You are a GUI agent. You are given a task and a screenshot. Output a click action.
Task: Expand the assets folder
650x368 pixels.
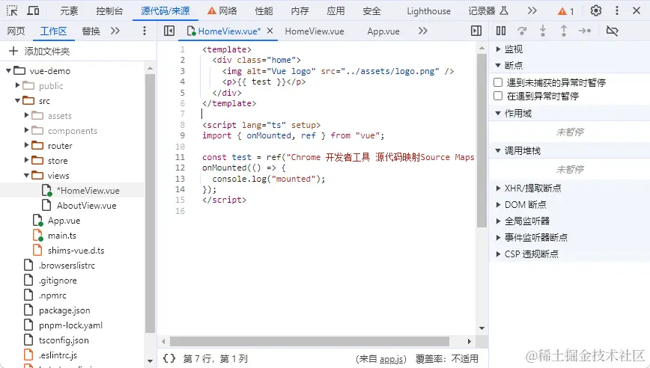tap(26, 115)
